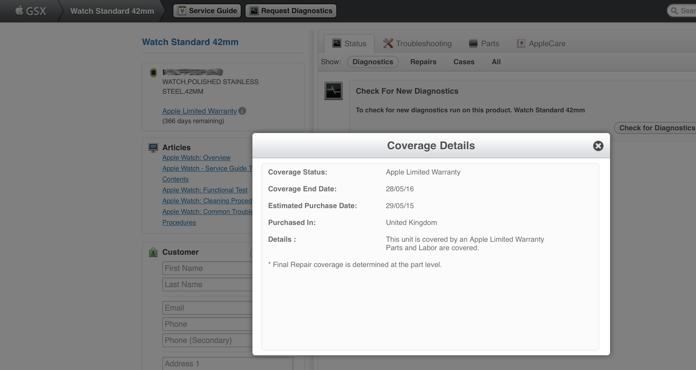This screenshot has width=696, height=370.
Task: Select the United Kingdom value
Action: [411, 223]
